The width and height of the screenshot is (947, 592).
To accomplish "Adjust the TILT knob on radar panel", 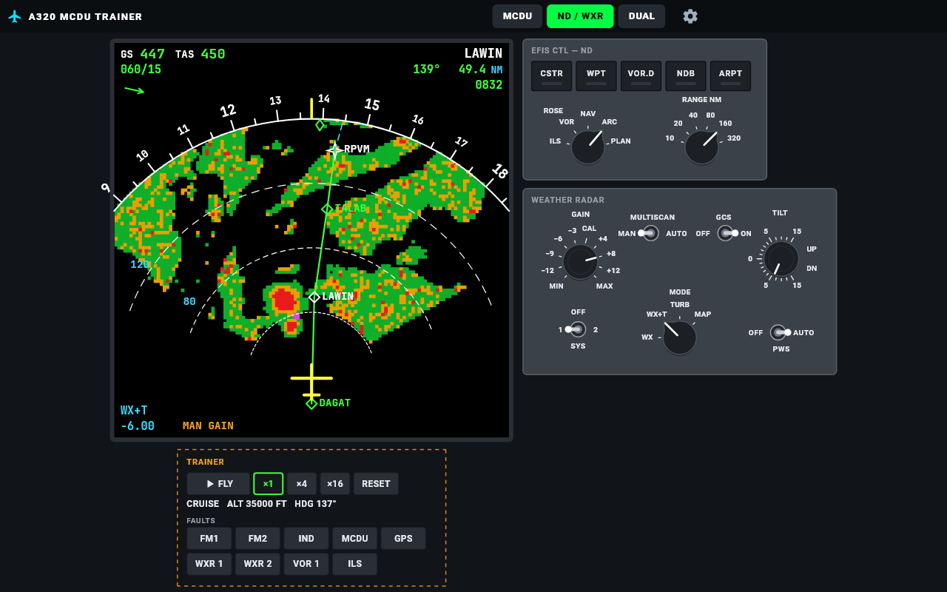I will 781,259.
